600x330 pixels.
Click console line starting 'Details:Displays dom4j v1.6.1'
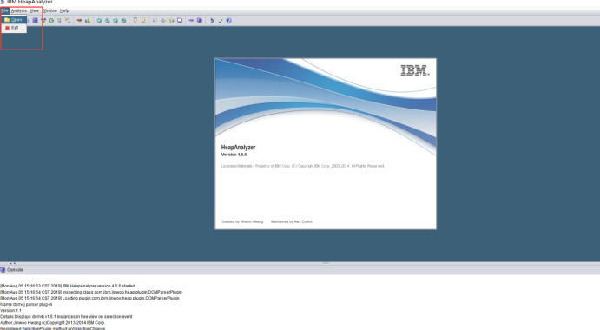tap(66, 317)
